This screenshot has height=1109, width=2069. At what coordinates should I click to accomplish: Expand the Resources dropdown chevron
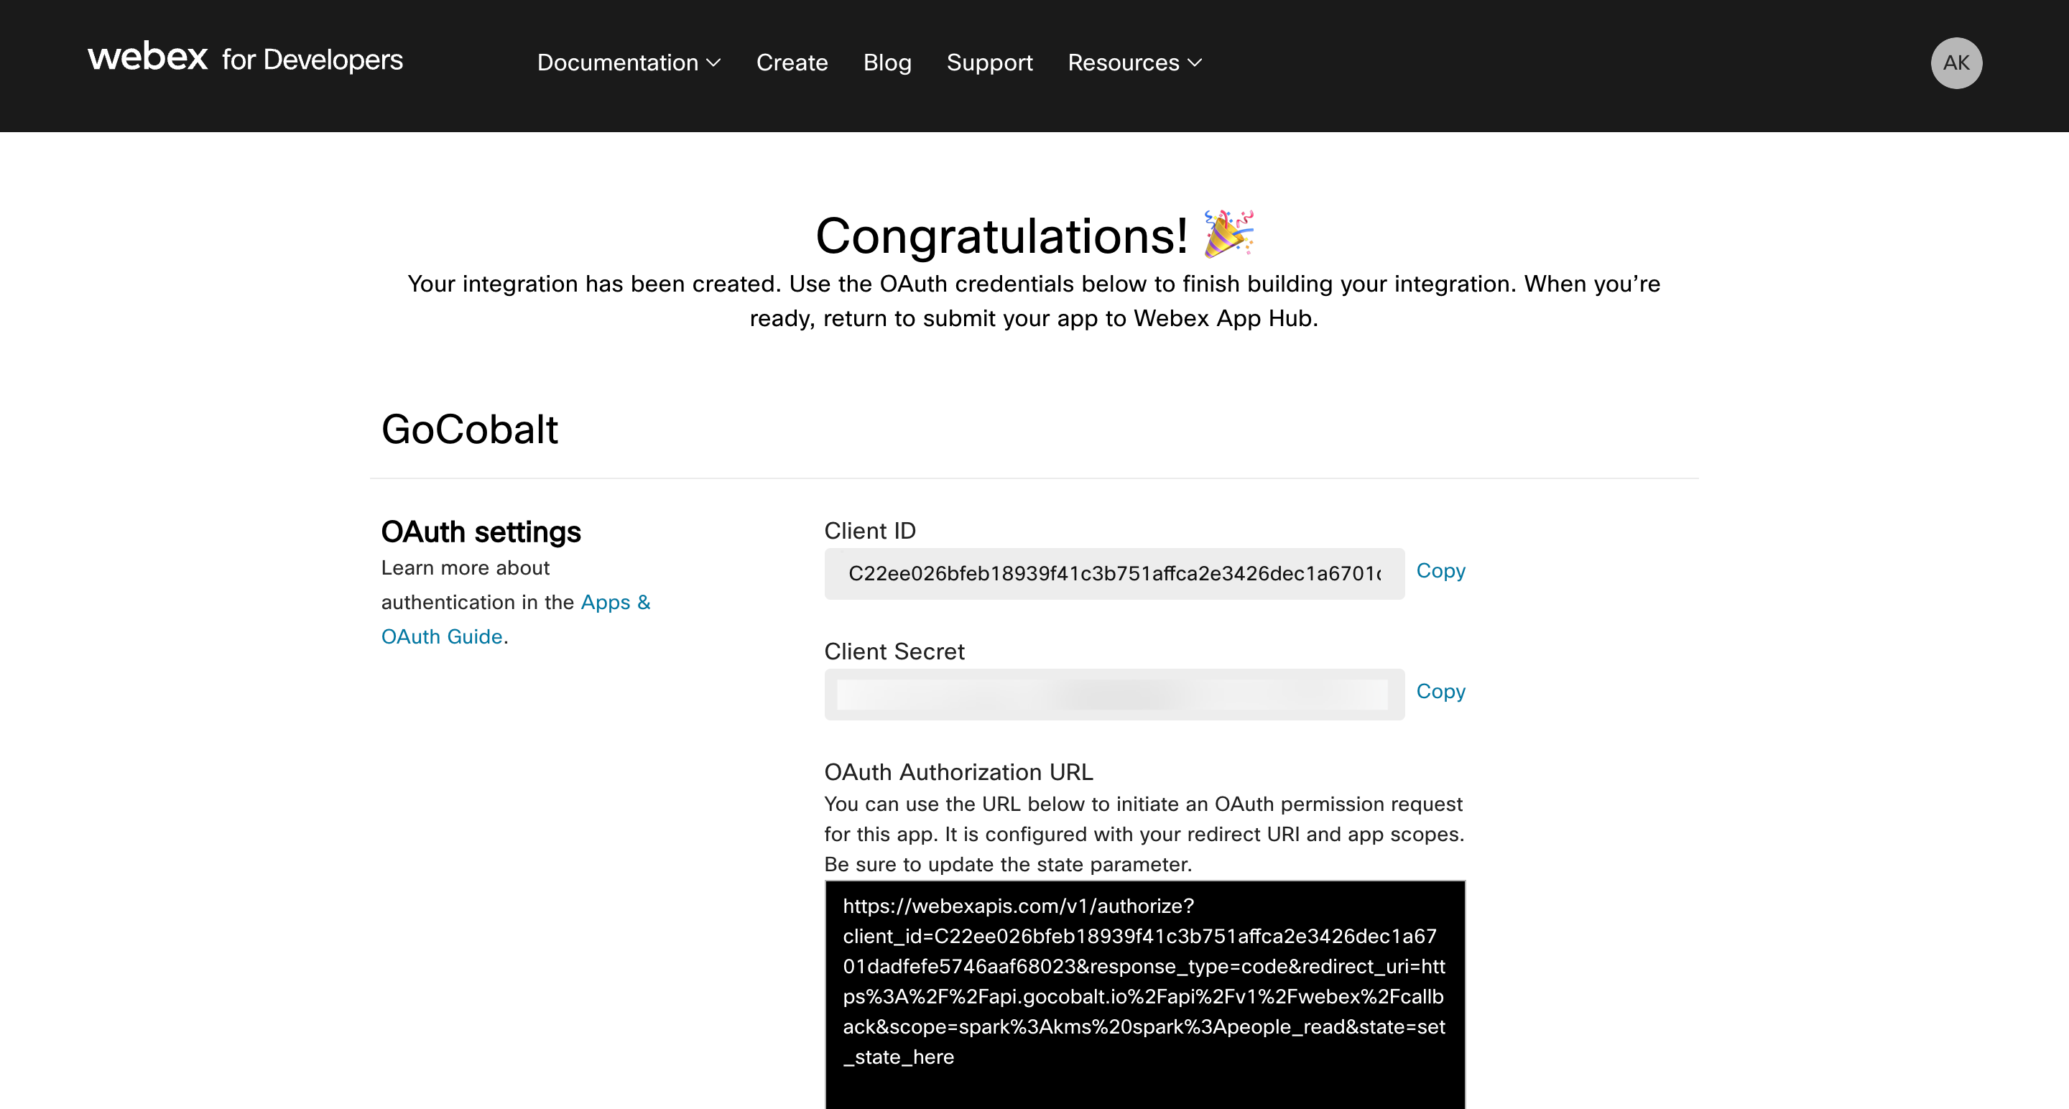click(1194, 62)
